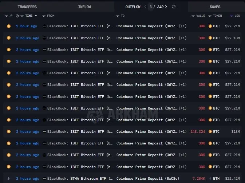
Task: Expand the (+1) recipients on the 143.324 row
Action: click(182, 131)
